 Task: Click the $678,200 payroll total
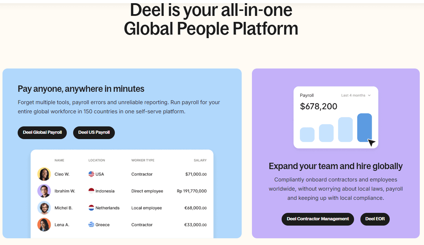318,106
